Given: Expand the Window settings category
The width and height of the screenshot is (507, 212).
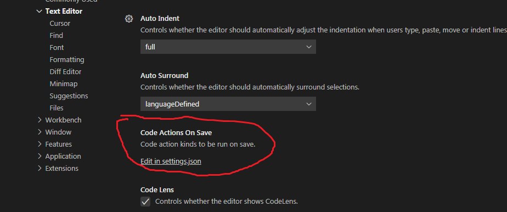Looking at the screenshot, I should pos(40,132).
